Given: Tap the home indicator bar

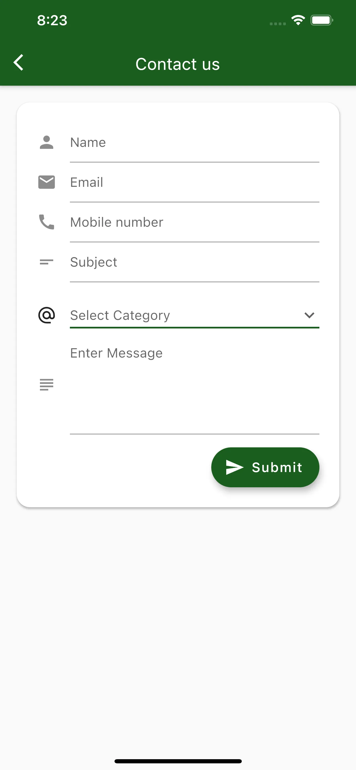Looking at the screenshot, I should 178,761.
